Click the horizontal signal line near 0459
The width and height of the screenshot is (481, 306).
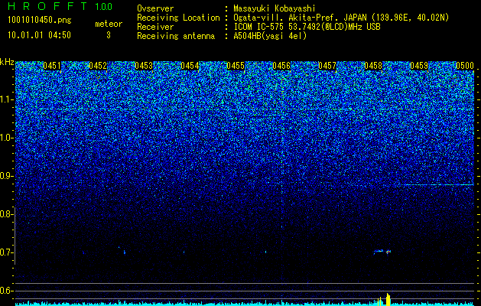point(438,184)
